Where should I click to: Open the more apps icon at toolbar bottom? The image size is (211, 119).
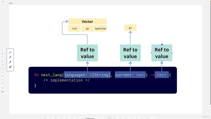click(3, 92)
